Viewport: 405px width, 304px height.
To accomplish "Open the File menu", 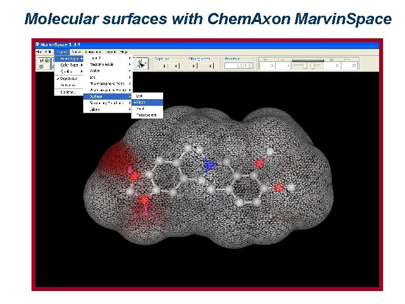I will [39, 52].
